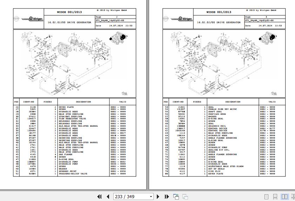Click the WASHER designation at position 50

pyautogui.click(x=63, y=169)
